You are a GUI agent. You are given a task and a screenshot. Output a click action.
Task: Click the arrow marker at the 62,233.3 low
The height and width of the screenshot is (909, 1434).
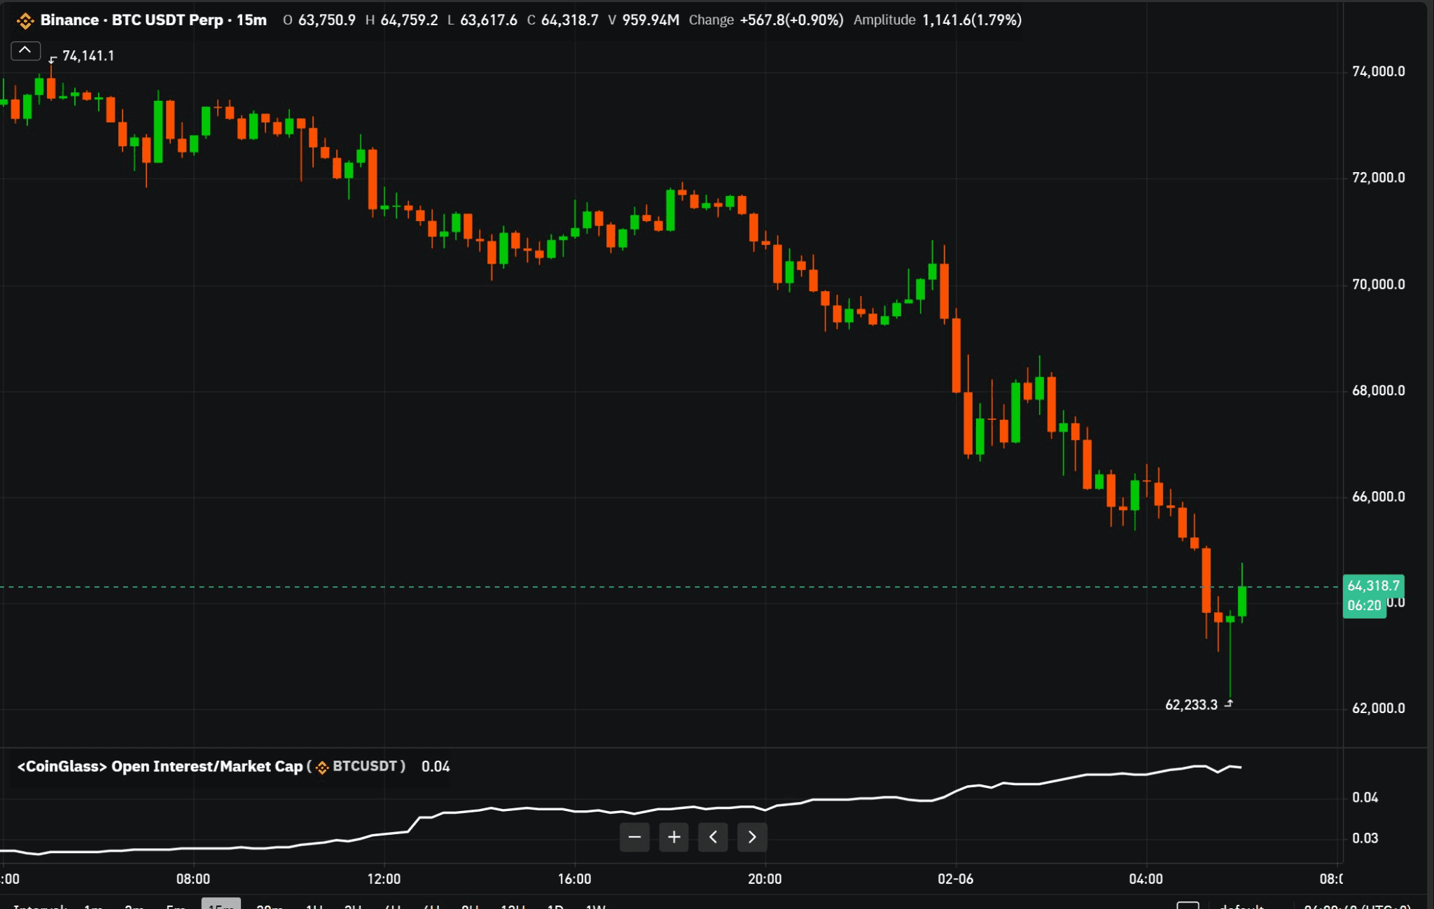(1229, 704)
